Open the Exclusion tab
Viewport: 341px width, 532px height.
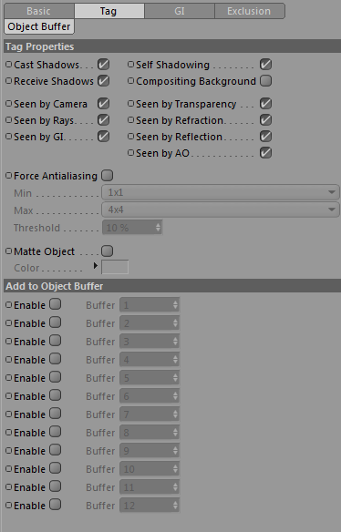click(249, 11)
